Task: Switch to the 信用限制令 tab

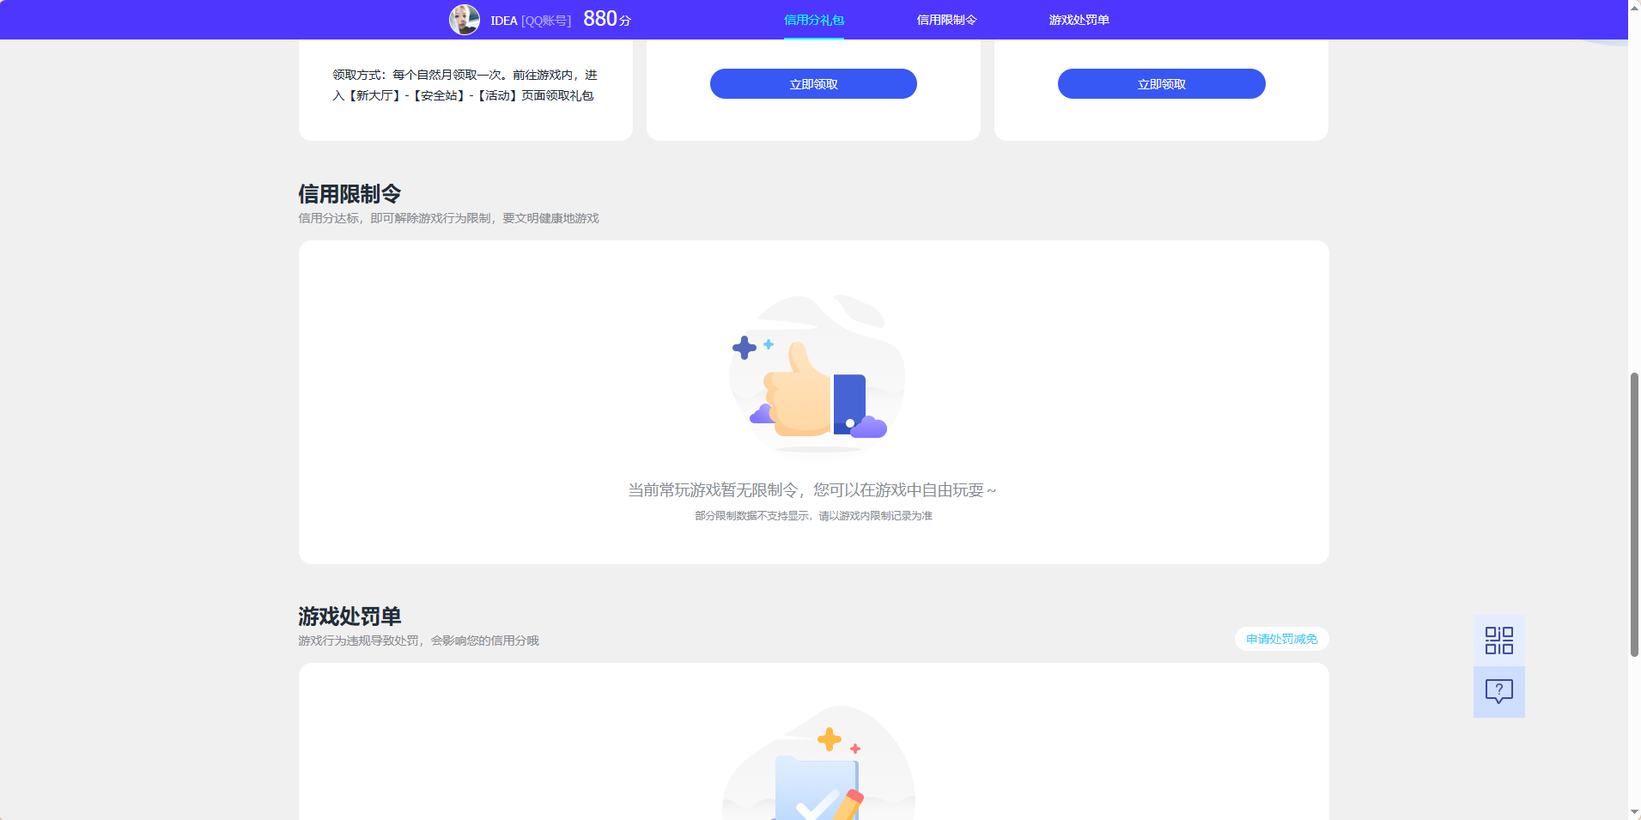Action: click(946, 19)
